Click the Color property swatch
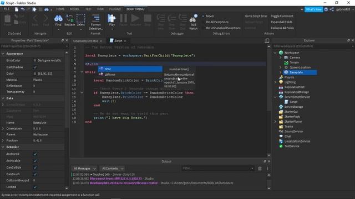Screen dimensions: 355x199 coord(35,74)
